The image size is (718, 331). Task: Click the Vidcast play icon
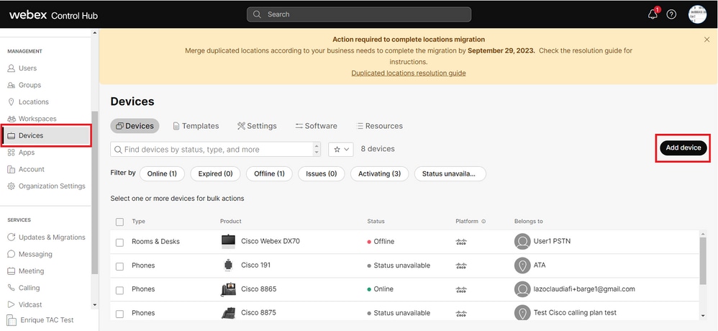point(12,304)
